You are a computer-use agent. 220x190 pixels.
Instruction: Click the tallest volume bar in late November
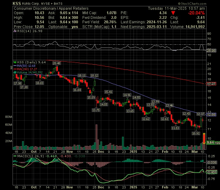point(96,137)
